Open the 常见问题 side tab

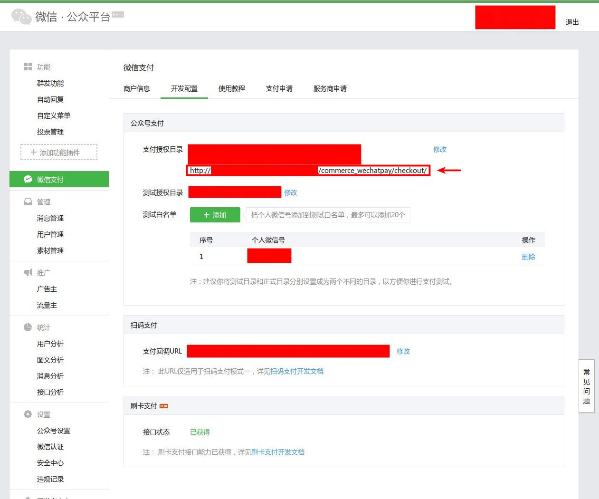coord(587,386)
